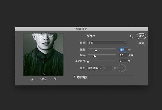Click the angle dial next to 度
This screenshot has height=110, width=162.
[122, 68]
